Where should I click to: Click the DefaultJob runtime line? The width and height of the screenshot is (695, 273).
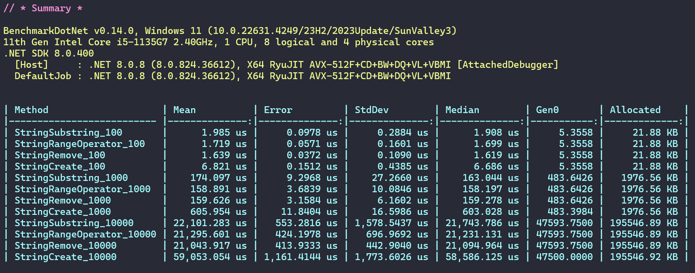coord(232,76)
